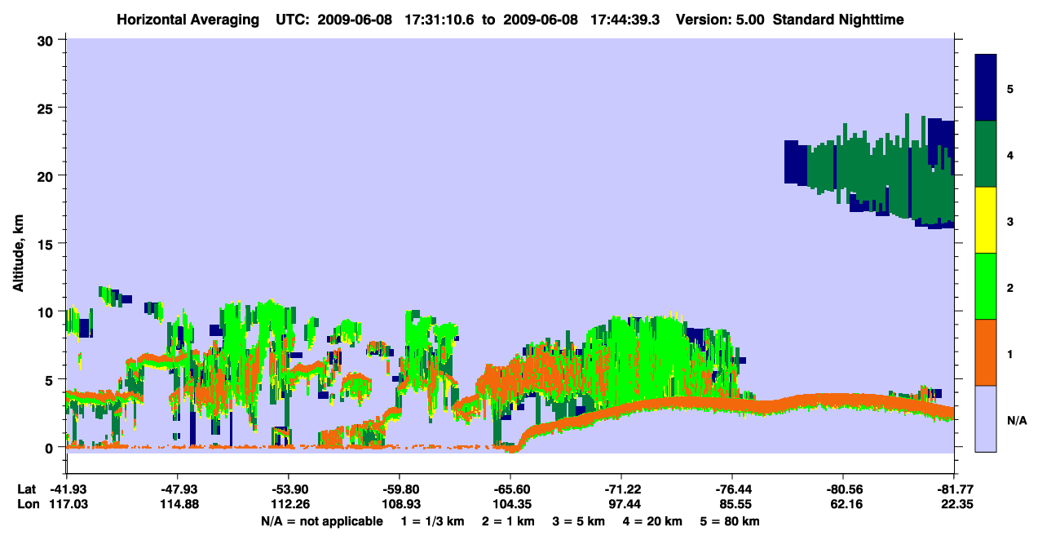The height and width of the screenshot is (544, 1060).
Task: Click latitude value -71.22
Action: 621,489
